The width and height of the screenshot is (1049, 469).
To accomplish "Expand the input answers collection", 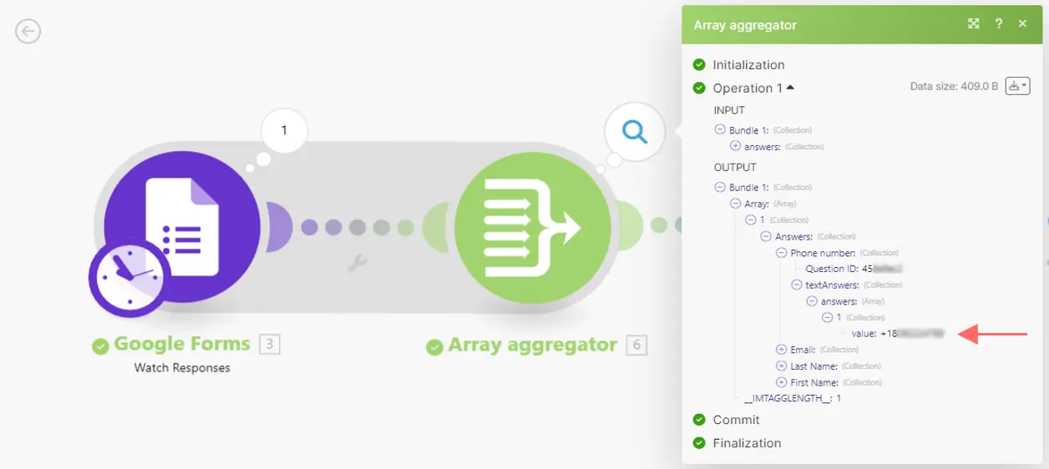I will (736, 146).
